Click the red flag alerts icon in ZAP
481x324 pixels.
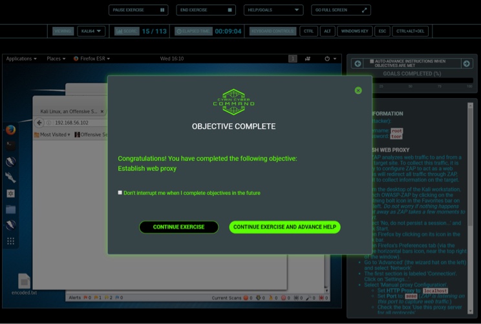[x=85, y=298]
